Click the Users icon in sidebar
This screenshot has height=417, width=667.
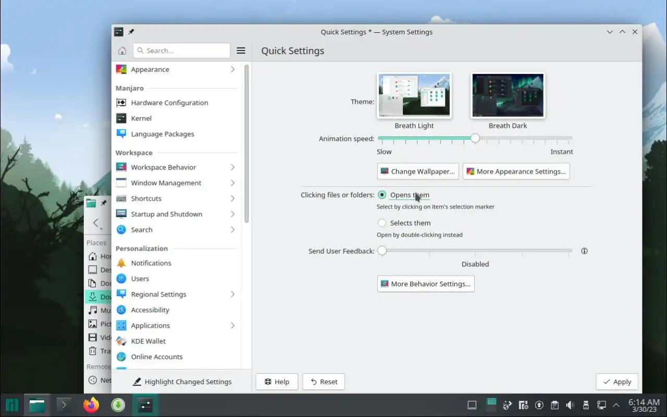coord(121,279)
